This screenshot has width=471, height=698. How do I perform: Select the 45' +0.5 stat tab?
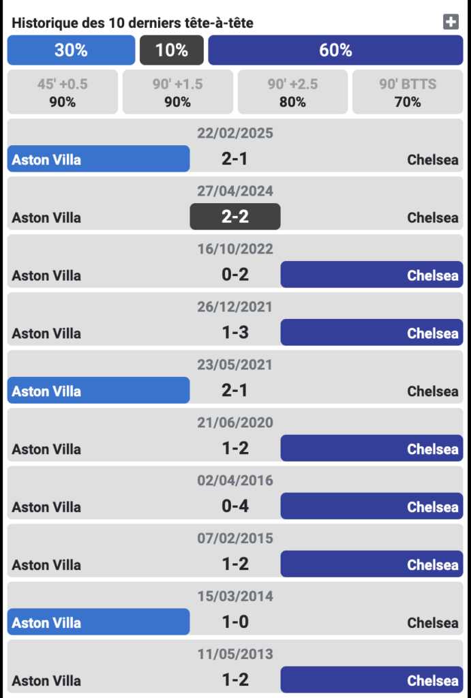[x=63, y=93]
